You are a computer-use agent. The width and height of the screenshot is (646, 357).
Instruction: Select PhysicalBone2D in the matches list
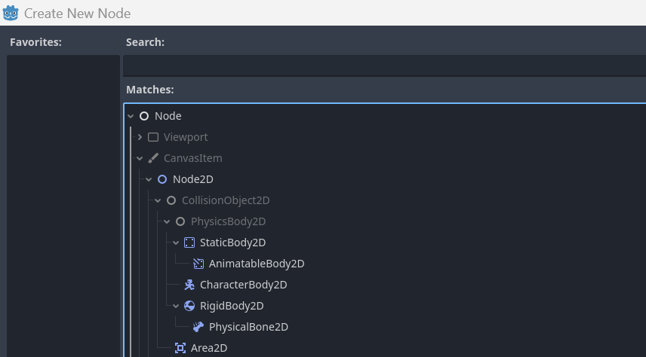[x=248, y=327]
